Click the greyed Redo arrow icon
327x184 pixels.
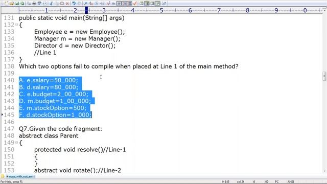click(79, 4)
